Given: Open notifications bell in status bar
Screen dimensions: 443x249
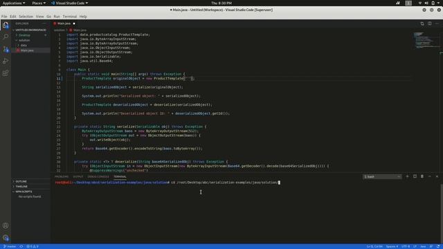Looking at the screenshot, I should click(438, 246).
